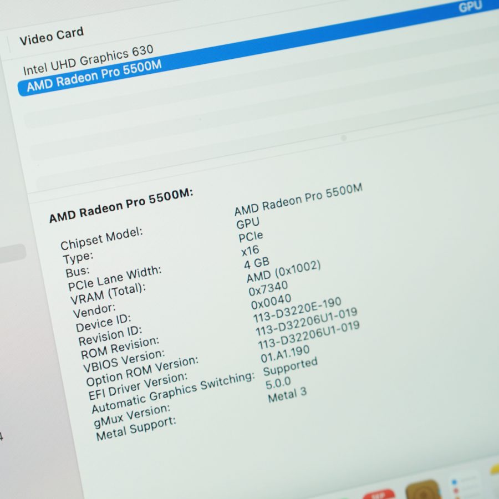Viewport: 499px width, 499px height.
Task: Click the chipset value AMD Radeon Pro 5500M
Action: (298, 199)
